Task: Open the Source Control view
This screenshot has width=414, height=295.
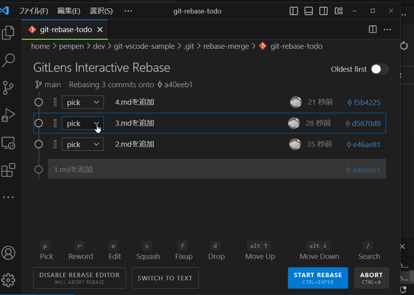Action: (x=8, y=88)
